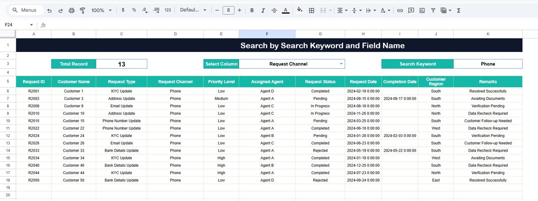Format as currency with dollar button
538x201 pixels.
(123, 10)
